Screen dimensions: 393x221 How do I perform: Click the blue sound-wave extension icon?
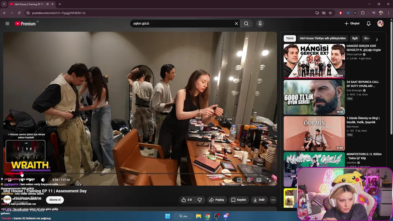(348, 13)
